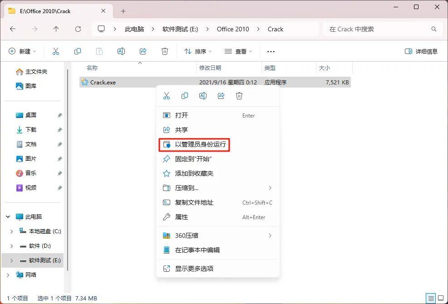Select 固定到"开始" in the context menu
This screenshot has height=304, width=448.
coord(218,159)
